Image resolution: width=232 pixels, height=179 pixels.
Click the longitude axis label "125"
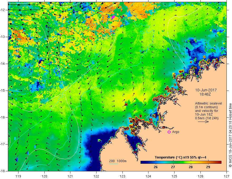pyautogui.click(x=175, y=176)
